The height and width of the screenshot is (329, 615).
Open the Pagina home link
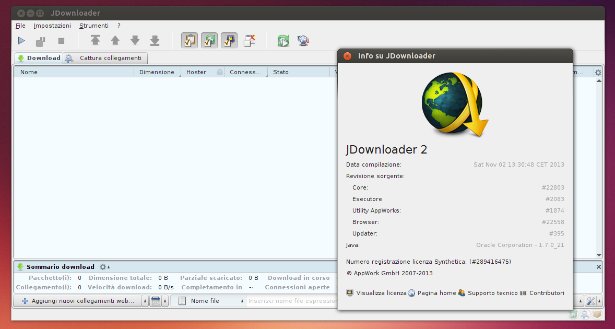coord(436,293)
